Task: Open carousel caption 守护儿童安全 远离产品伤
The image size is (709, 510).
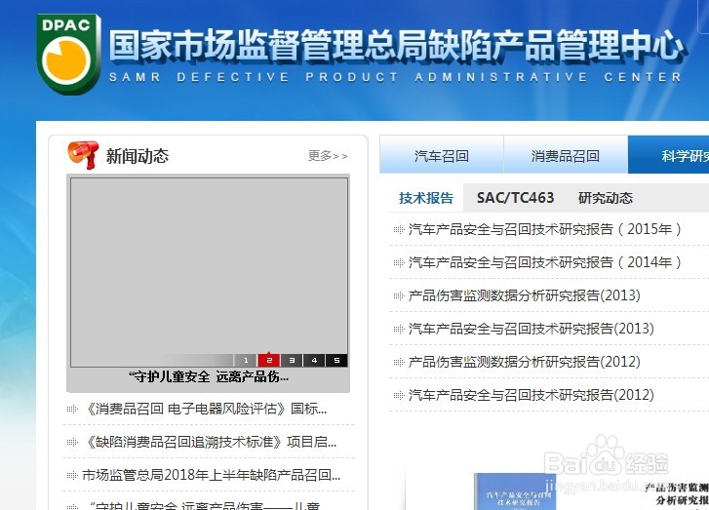Action: pyautogui.click(x=209, y=376)
